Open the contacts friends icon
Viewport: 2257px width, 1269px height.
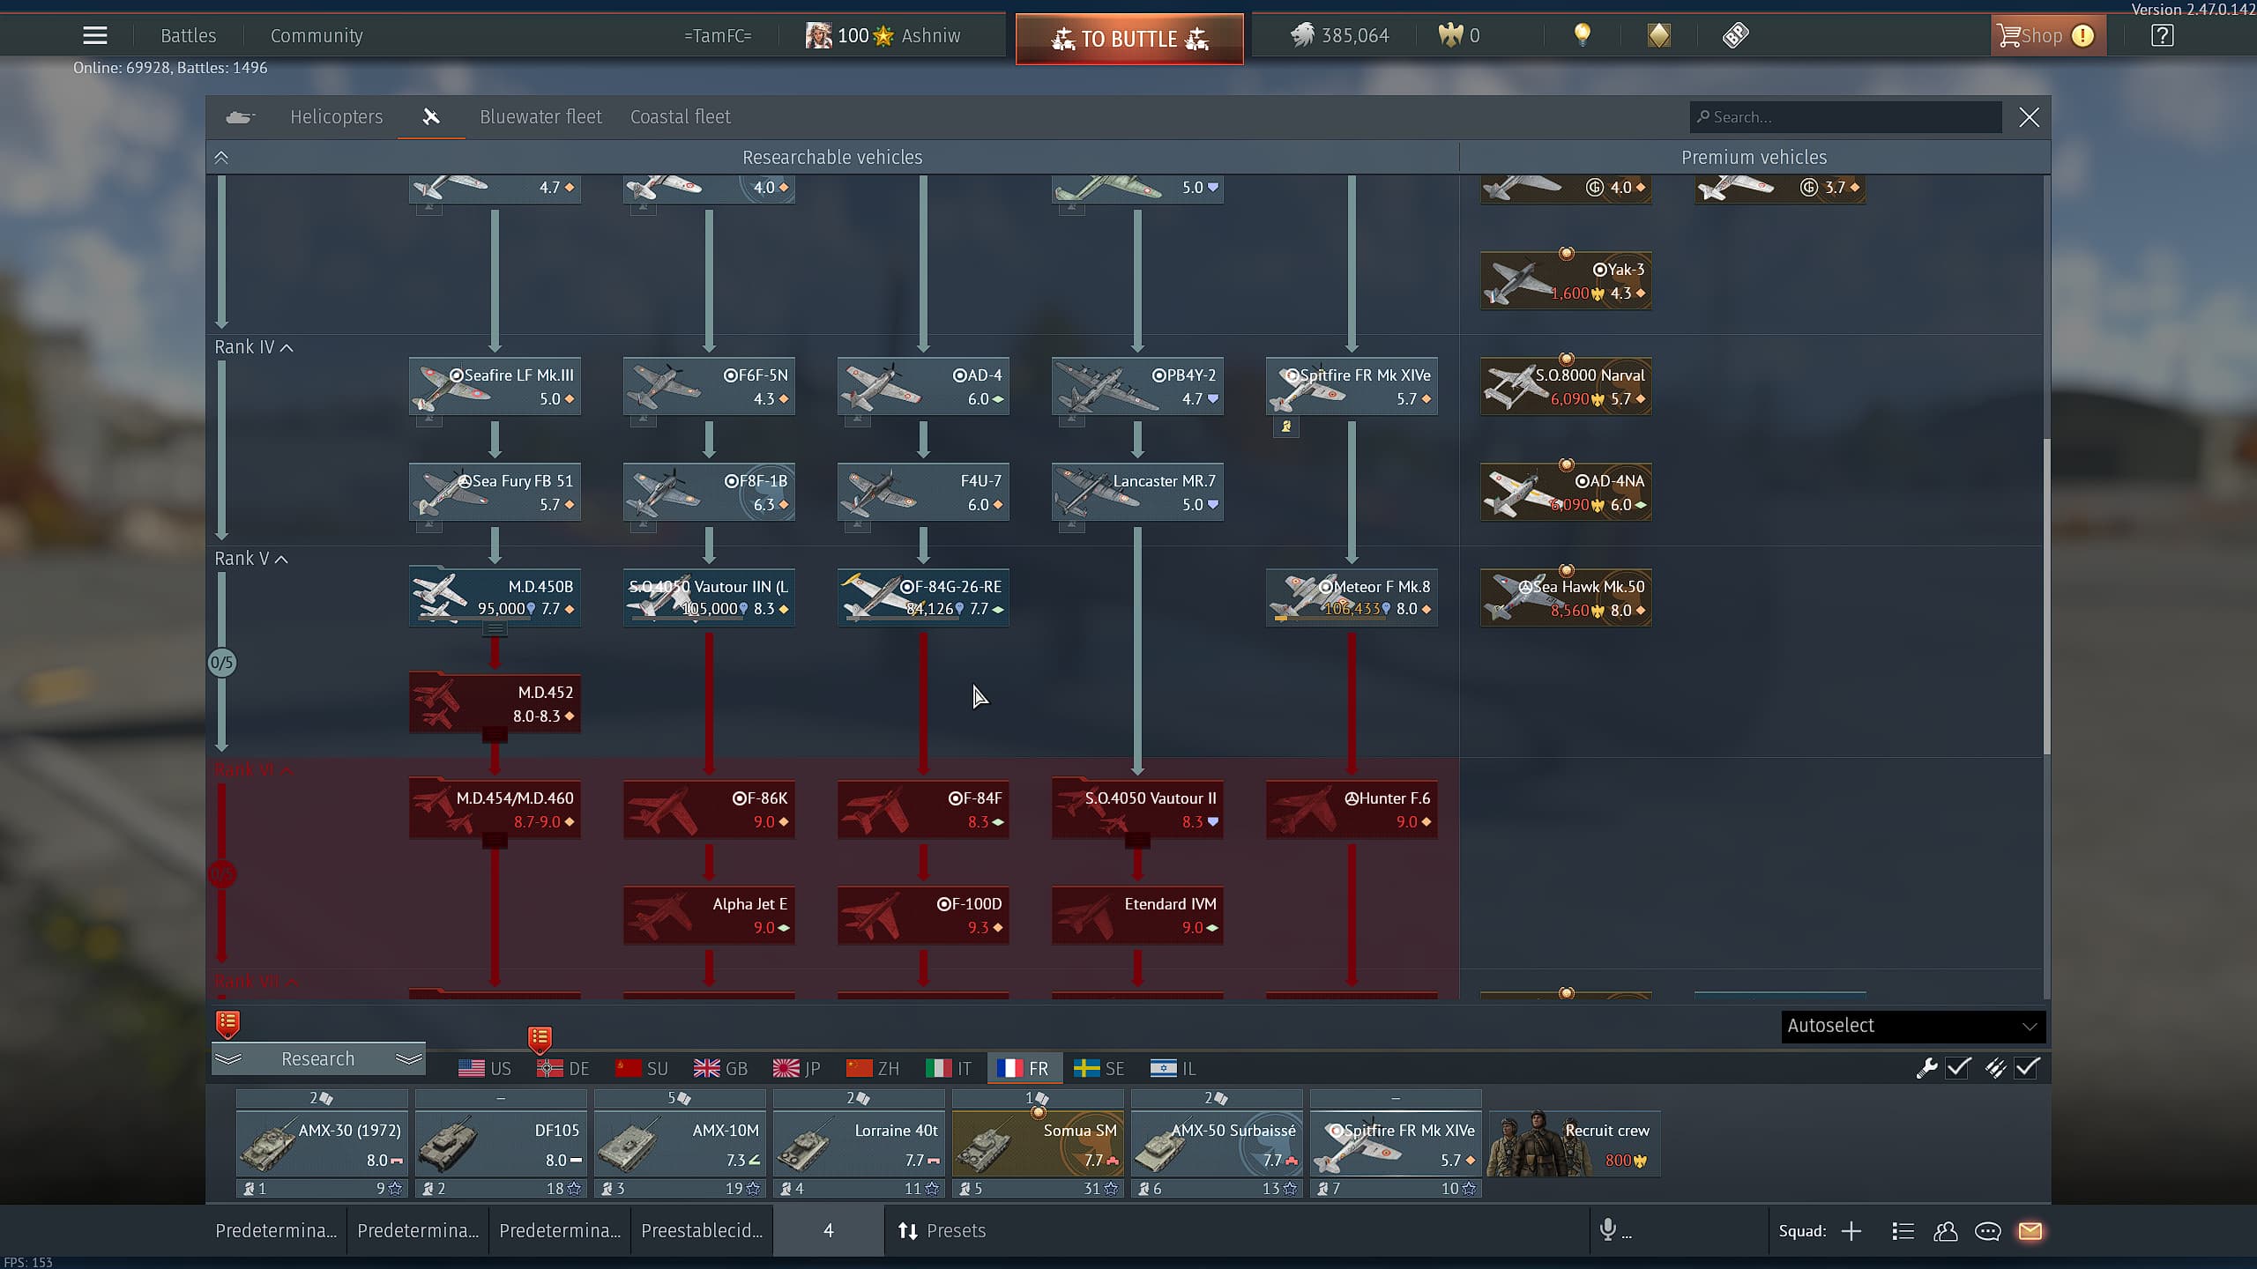(1945, 1231)
